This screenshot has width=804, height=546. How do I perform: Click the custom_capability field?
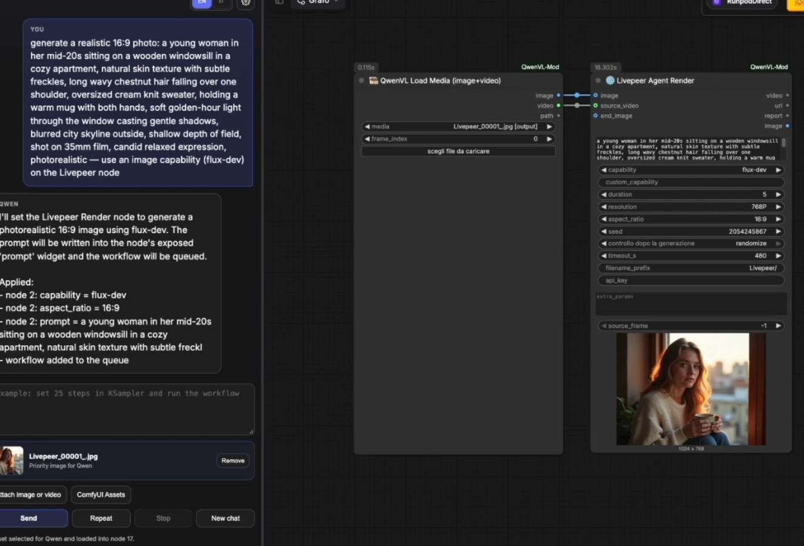(x=691, y=182)
